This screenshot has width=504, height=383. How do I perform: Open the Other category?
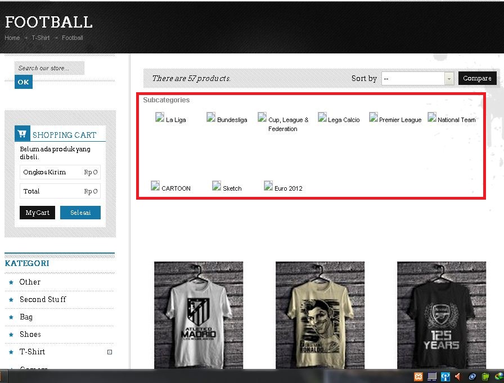(x=30, y=282)
